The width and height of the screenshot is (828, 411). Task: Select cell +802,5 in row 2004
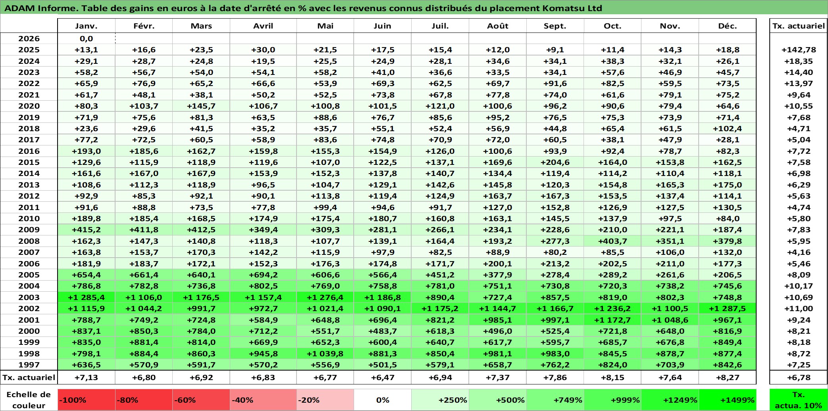pos(263,286)
